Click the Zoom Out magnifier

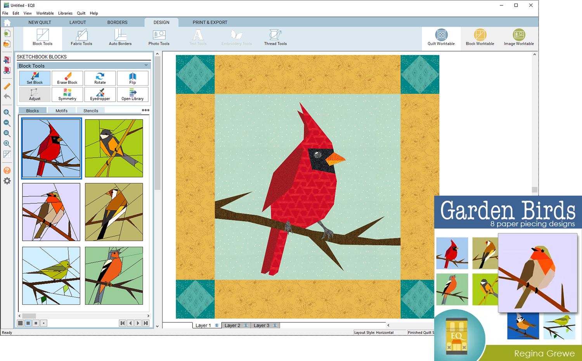7,123
